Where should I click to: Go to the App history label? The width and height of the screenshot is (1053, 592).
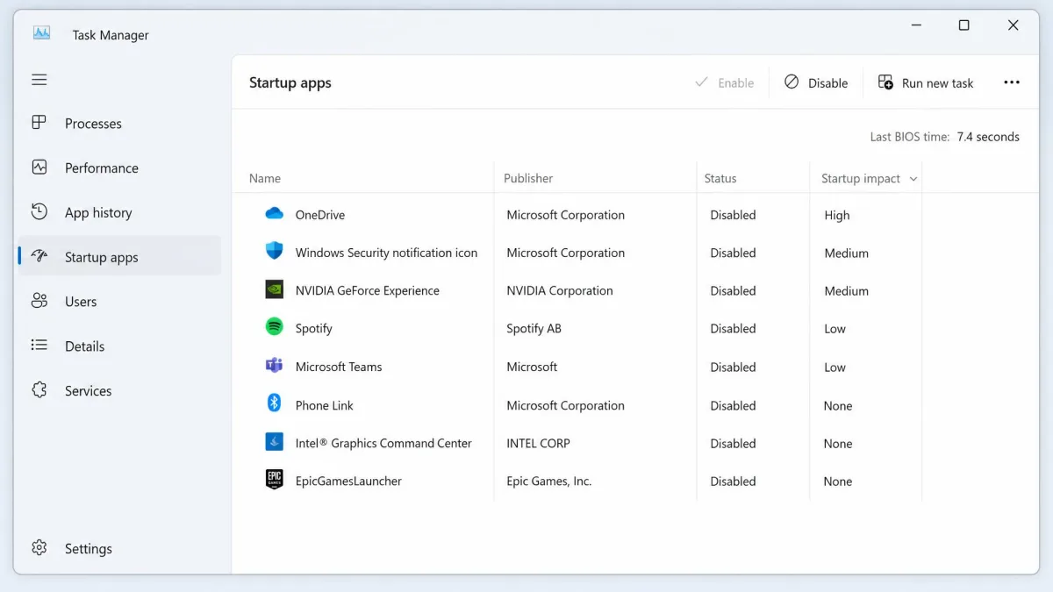click(x=98, y=213)
